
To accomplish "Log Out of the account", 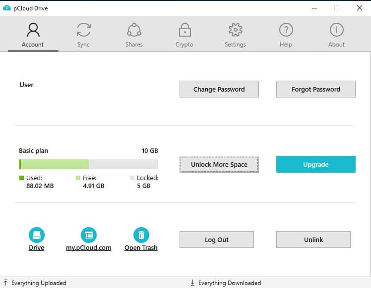I will point(217,240).
